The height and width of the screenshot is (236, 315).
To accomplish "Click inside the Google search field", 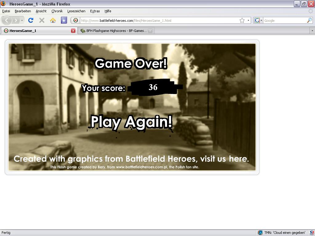I will (x=284, y=21).
